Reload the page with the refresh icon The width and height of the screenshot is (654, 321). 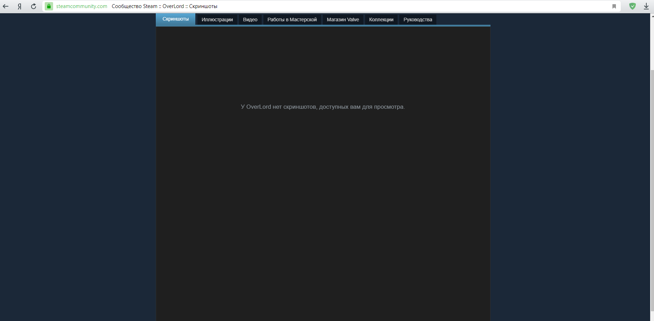[34, 6]
